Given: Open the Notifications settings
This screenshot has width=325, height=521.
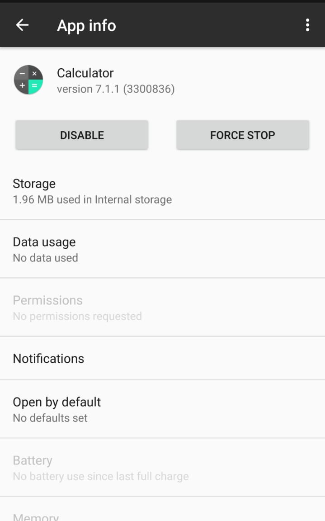Looking at the screenshot, I should tap(162, 359).
